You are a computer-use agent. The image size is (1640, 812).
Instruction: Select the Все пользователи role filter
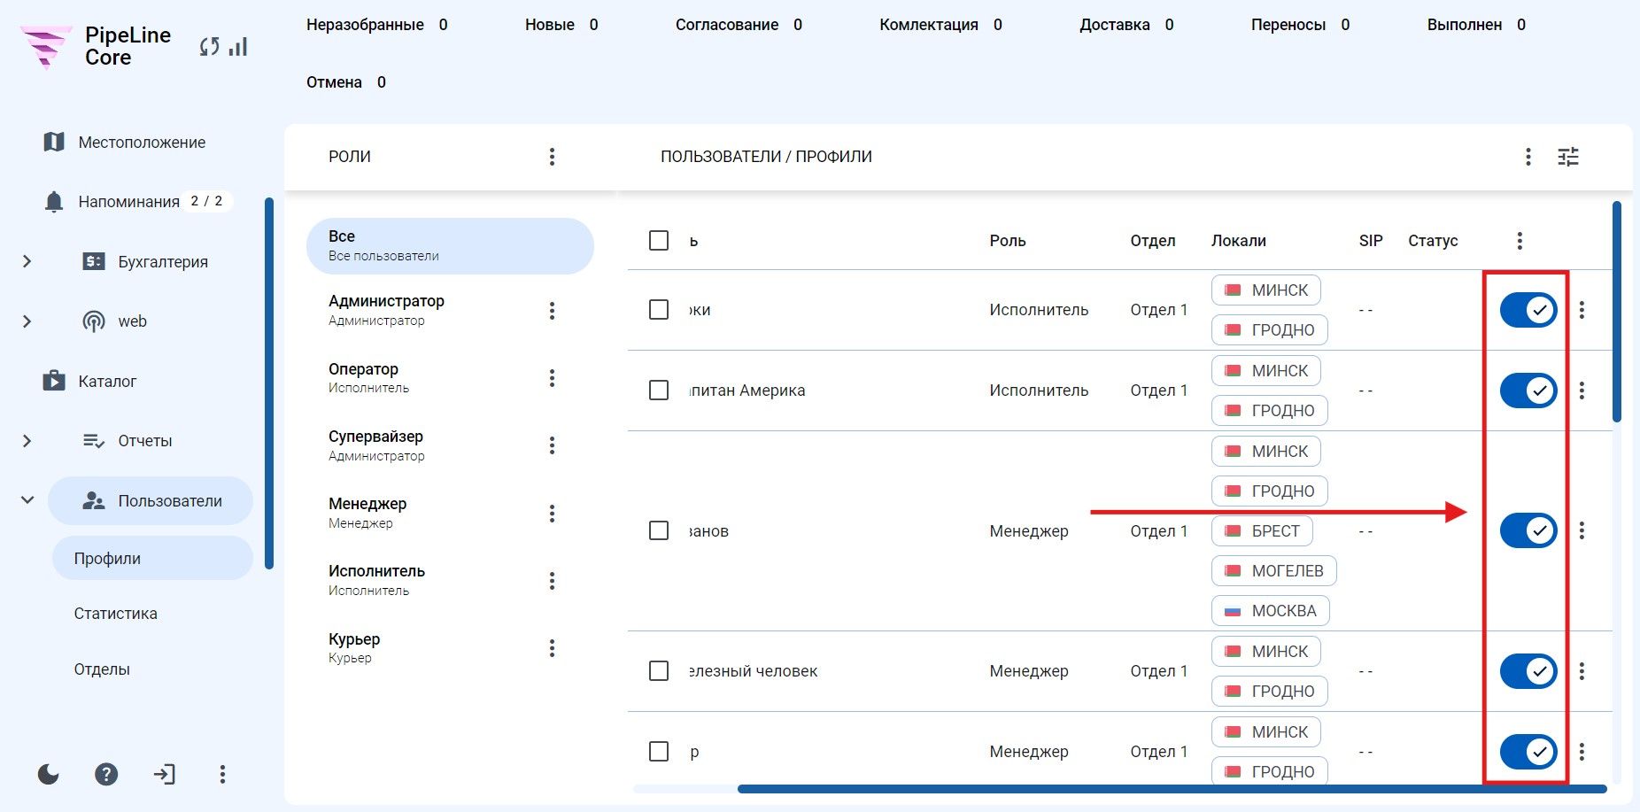tap(450, 246)
